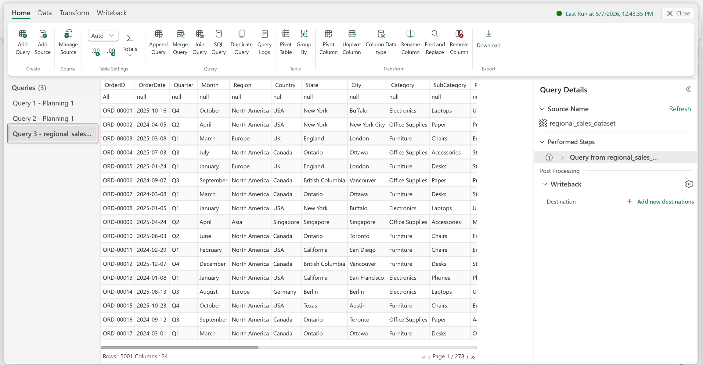Image resolution: width=703 pixels, height=365 pixels.
Task: Switch to the Writeback tab
Action: tap(112, 13)
